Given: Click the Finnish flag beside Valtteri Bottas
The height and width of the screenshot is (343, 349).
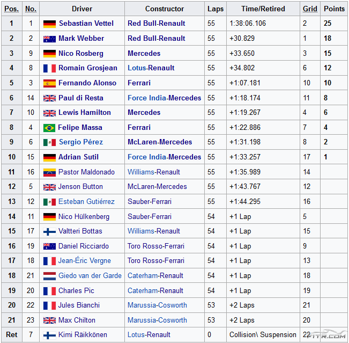Looking at the screenshot, I should pos(49,231).
